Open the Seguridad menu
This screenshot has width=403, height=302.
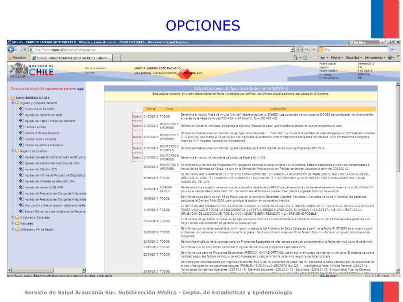point(354,57)
